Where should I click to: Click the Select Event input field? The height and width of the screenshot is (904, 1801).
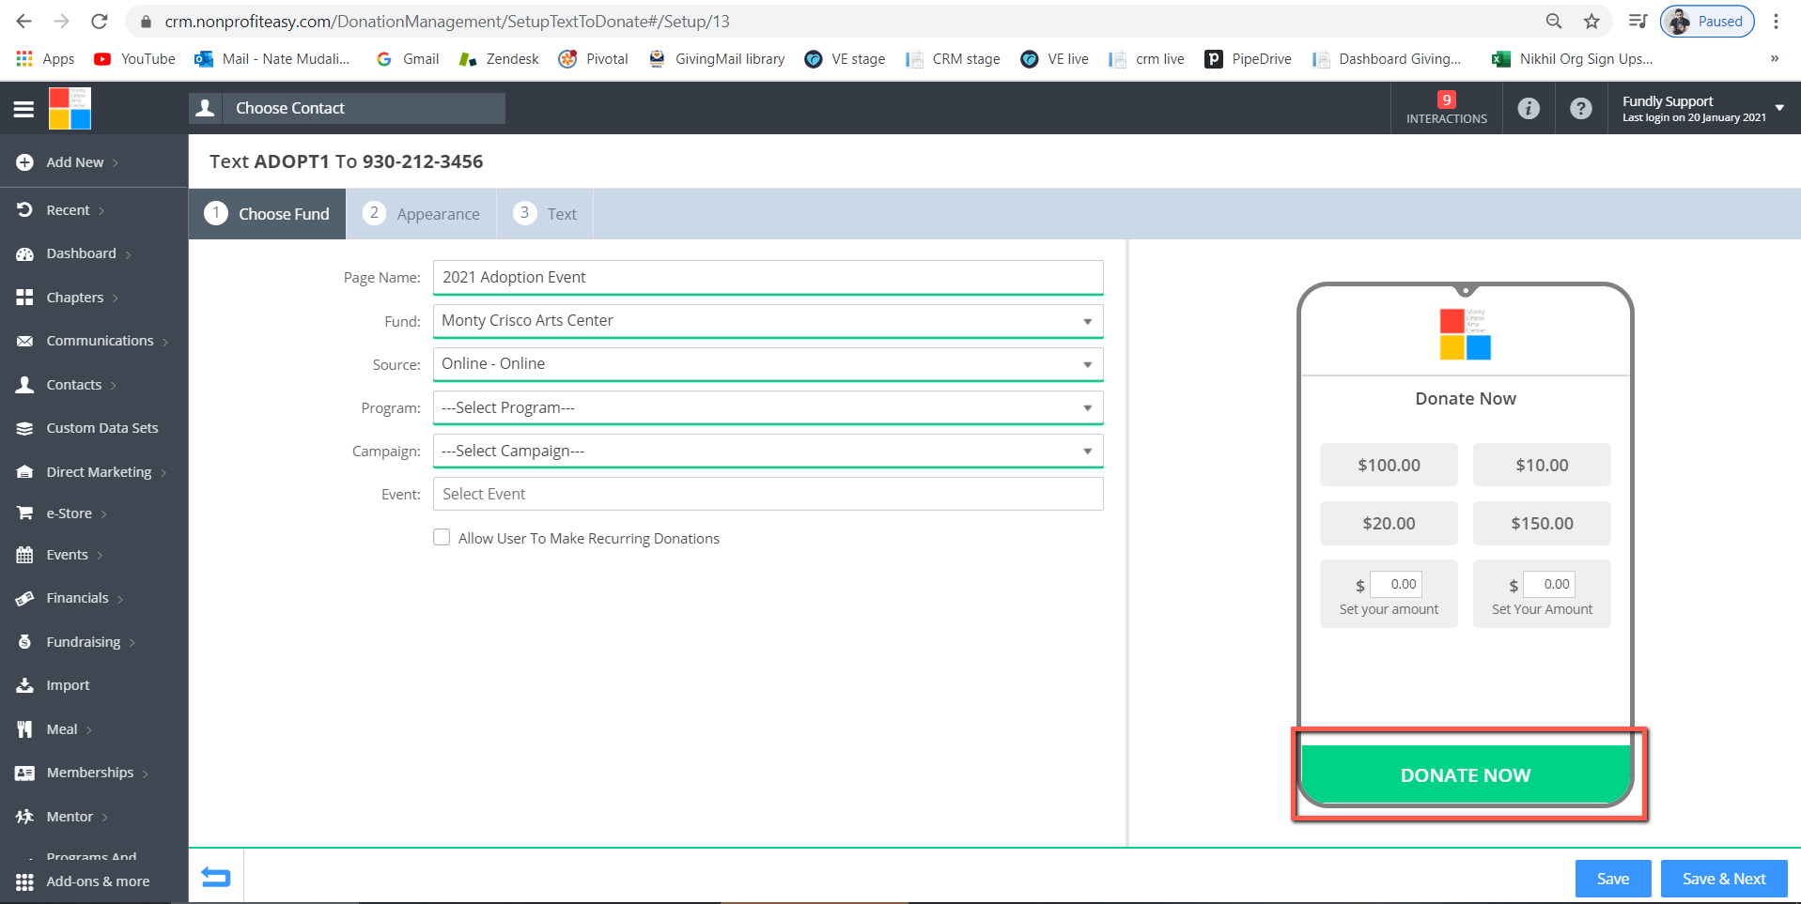point(768,494)
